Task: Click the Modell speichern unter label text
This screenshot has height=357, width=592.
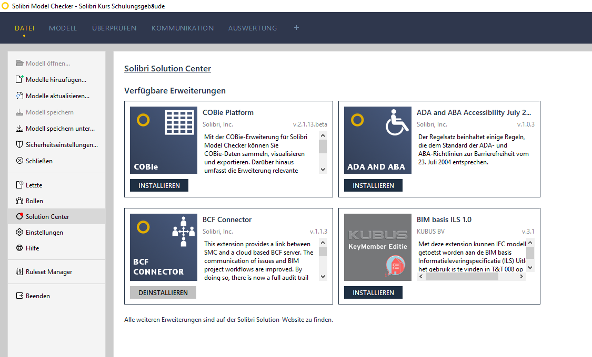Action: tap(60, 129)
